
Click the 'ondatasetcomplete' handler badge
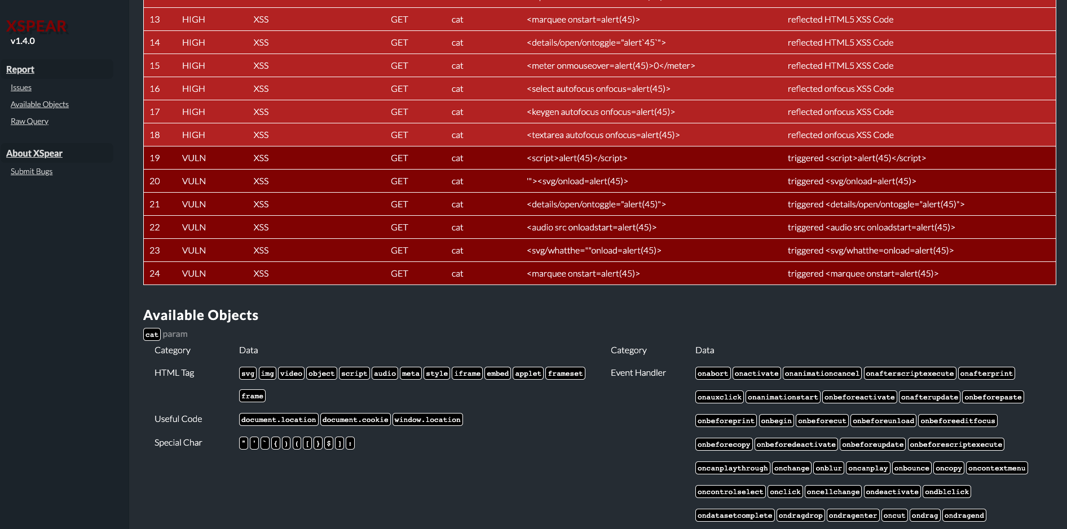click(x=735, y=515)
